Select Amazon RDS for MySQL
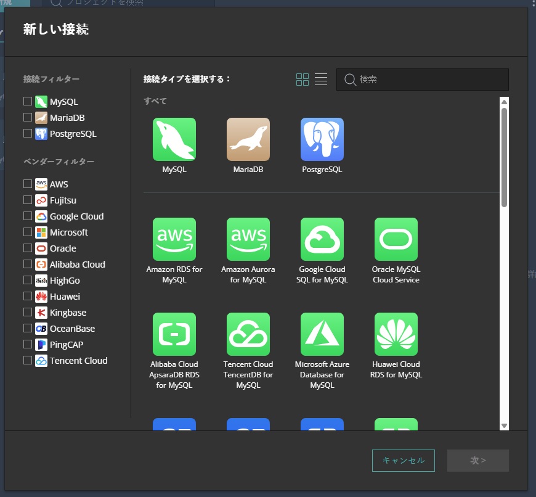 pos(174,239)
